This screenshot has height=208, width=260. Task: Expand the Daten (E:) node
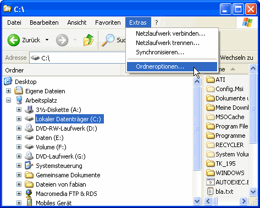pos(19,137)
